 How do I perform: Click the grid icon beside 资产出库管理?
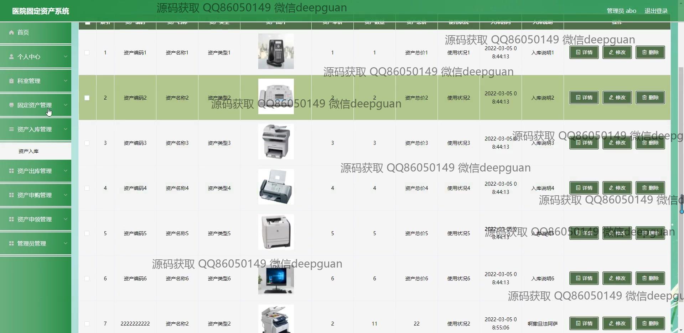pos(11,171)
